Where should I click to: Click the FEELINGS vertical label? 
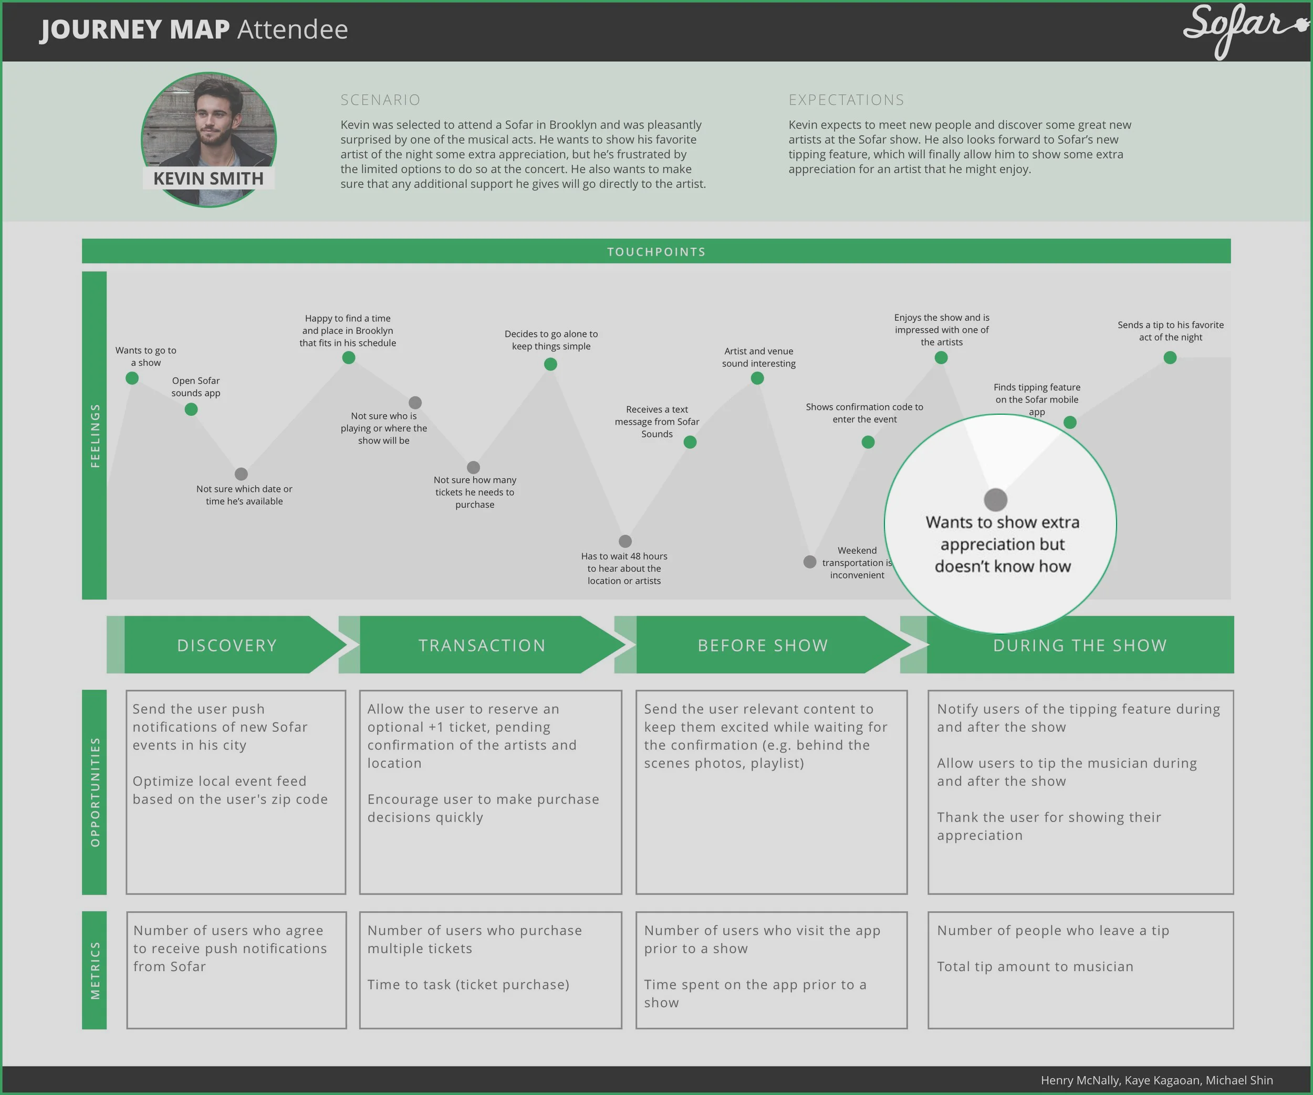95,436
